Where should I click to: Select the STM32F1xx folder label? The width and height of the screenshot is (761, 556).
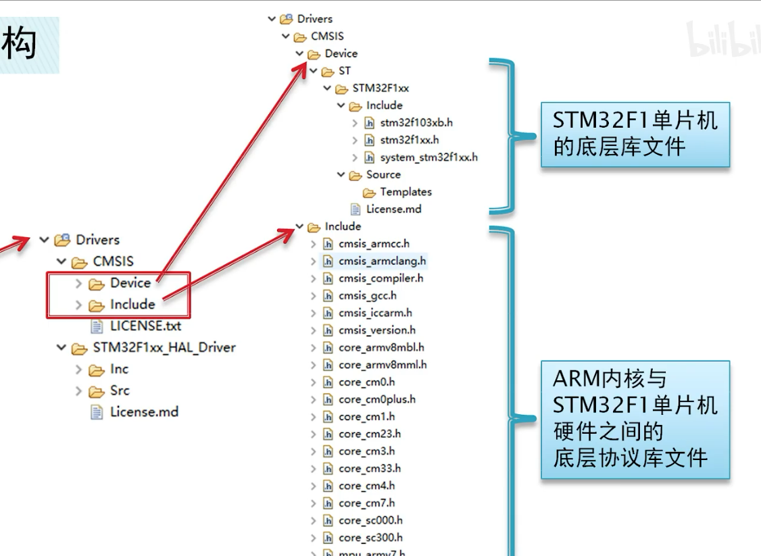(x=380, y=89)
